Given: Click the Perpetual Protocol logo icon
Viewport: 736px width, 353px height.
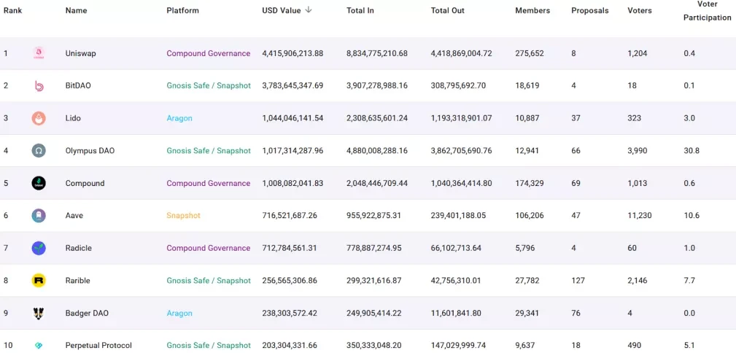Looking at the screenshot, I should (x=39, y=346).
